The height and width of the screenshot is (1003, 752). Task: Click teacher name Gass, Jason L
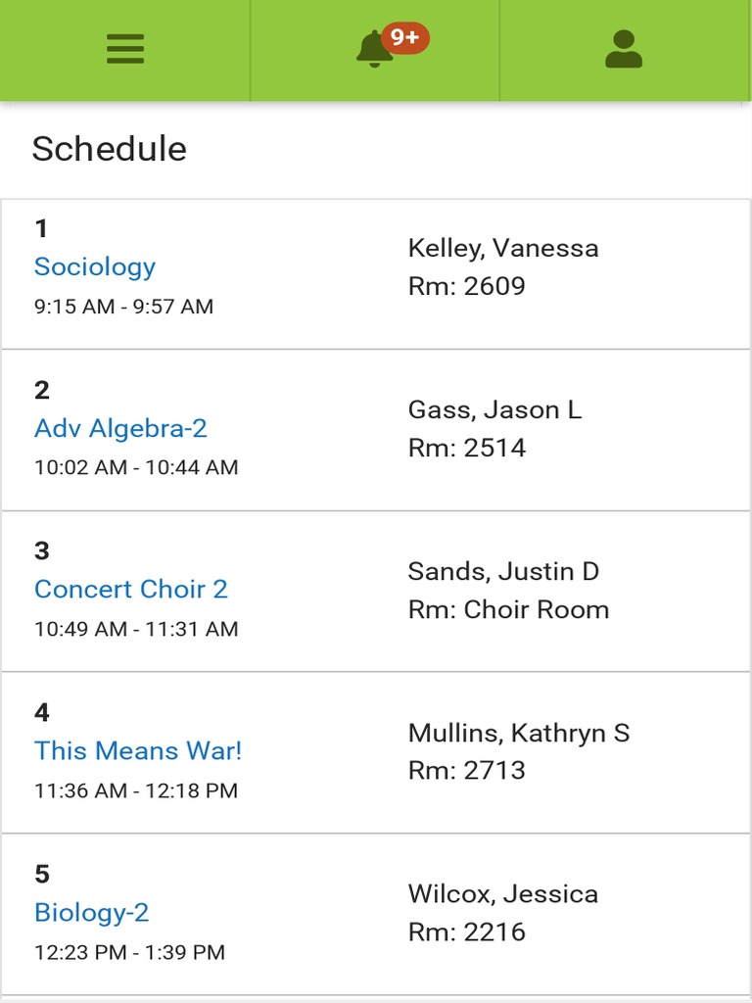[494, 409]
